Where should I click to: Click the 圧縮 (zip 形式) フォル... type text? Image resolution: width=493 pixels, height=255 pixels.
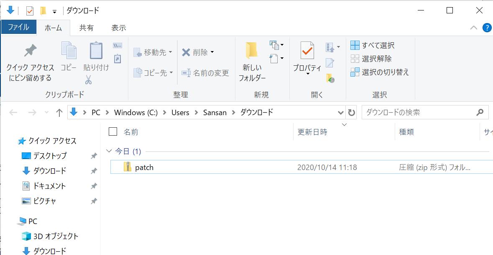pyautogui.click(x=435, y=167)
